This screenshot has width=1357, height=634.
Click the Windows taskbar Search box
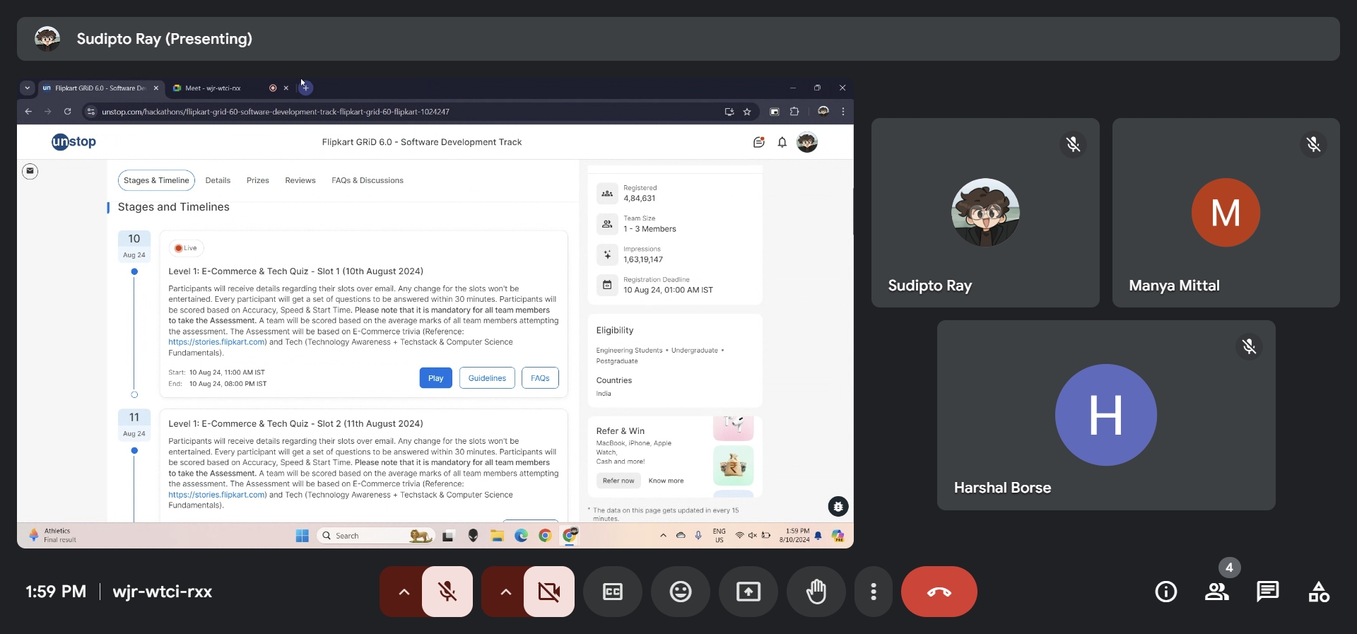376,536
